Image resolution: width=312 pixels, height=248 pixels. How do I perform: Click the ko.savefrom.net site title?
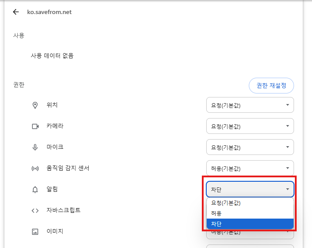tap(49, 12)
